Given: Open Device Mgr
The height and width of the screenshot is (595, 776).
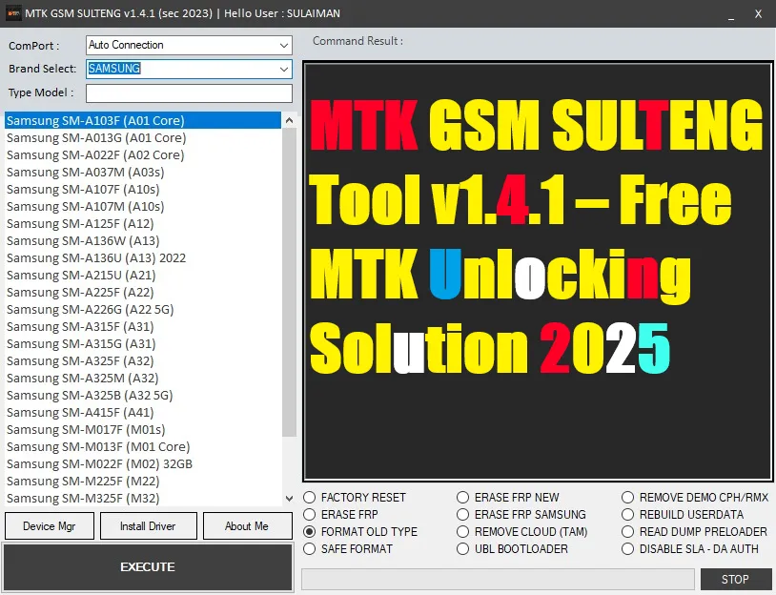Looking at the screenshot, I should tap(49, 525).
